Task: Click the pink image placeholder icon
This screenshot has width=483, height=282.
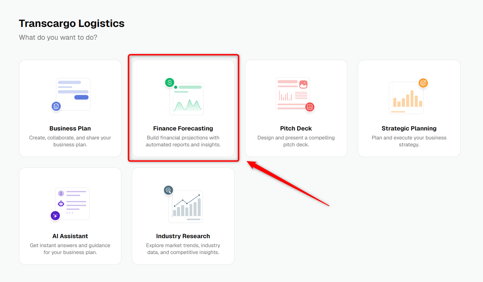Action: point(303,84)
